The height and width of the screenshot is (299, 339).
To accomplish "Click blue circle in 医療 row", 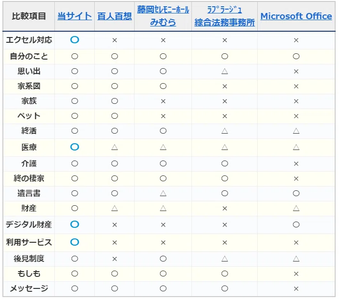I will click(75, 147).
